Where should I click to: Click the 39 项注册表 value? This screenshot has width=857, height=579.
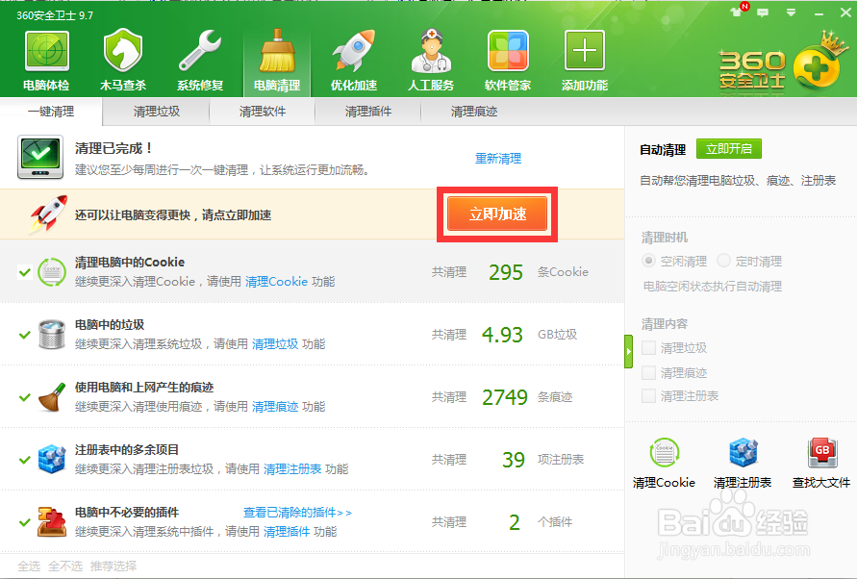coord(514,460)
